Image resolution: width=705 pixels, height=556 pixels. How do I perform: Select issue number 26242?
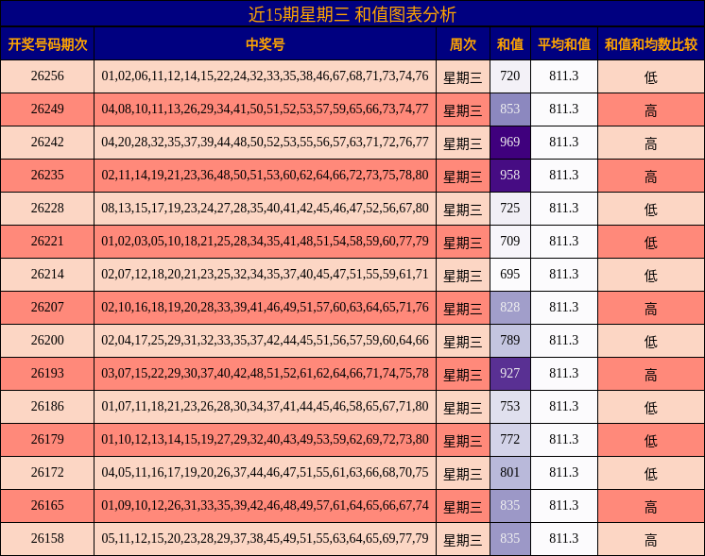click(x=47, y=142)
